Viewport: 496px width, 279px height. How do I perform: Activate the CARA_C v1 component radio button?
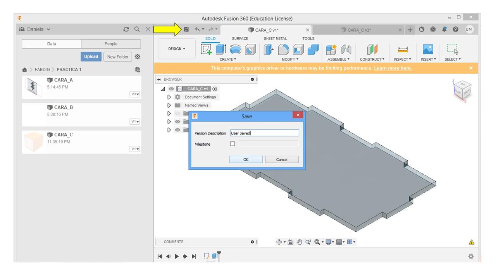[215, 89]
